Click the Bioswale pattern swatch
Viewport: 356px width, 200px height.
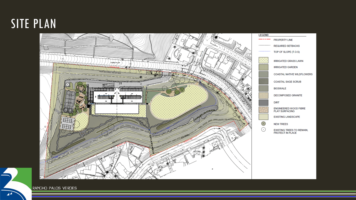pos(263,88)
